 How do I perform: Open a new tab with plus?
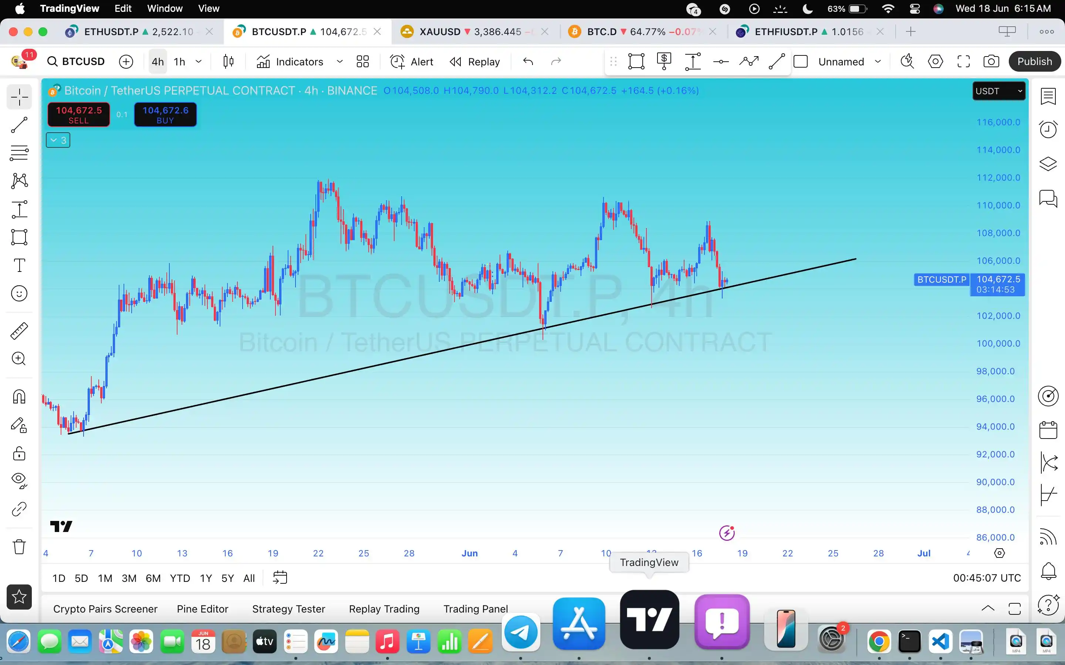pos(911,32)
